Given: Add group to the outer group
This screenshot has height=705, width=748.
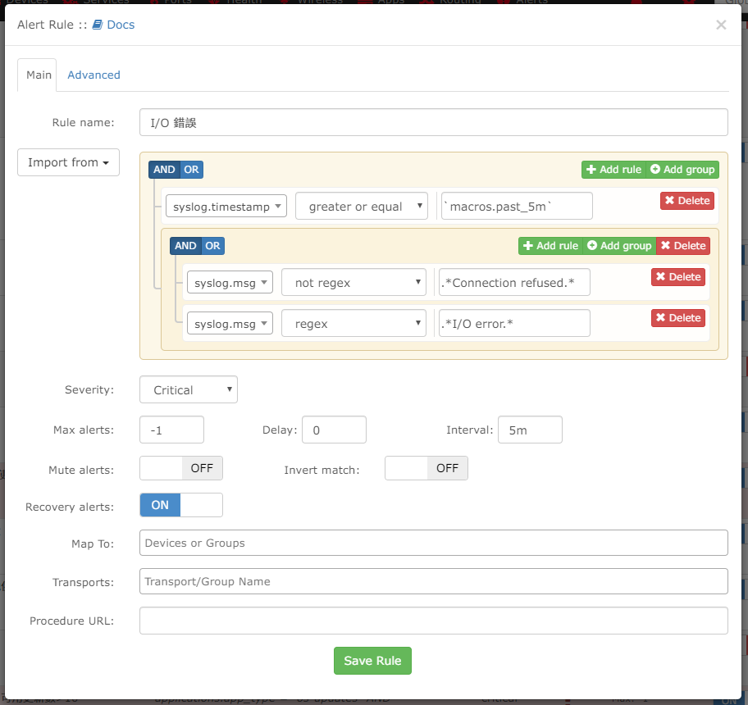Looking at the screenshot, I should (682, 170).
